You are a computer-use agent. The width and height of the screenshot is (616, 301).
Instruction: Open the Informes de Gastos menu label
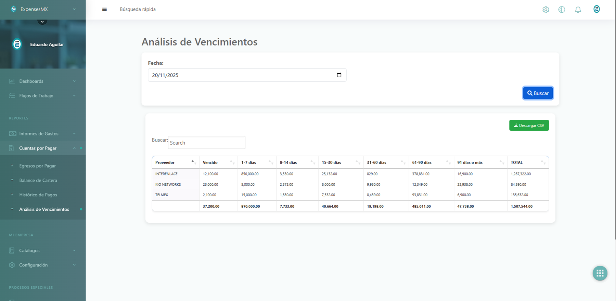coord(39,134)
